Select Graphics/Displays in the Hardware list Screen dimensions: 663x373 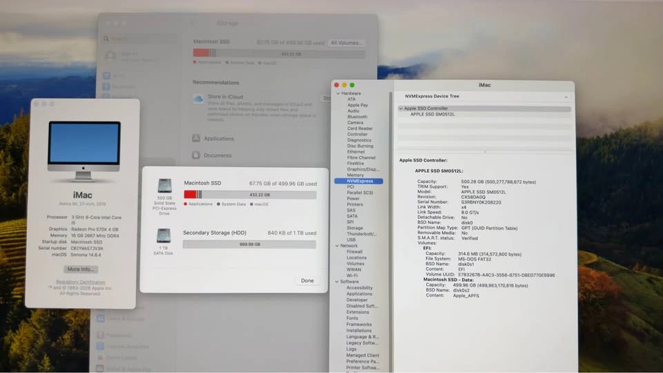click(363, 169)
